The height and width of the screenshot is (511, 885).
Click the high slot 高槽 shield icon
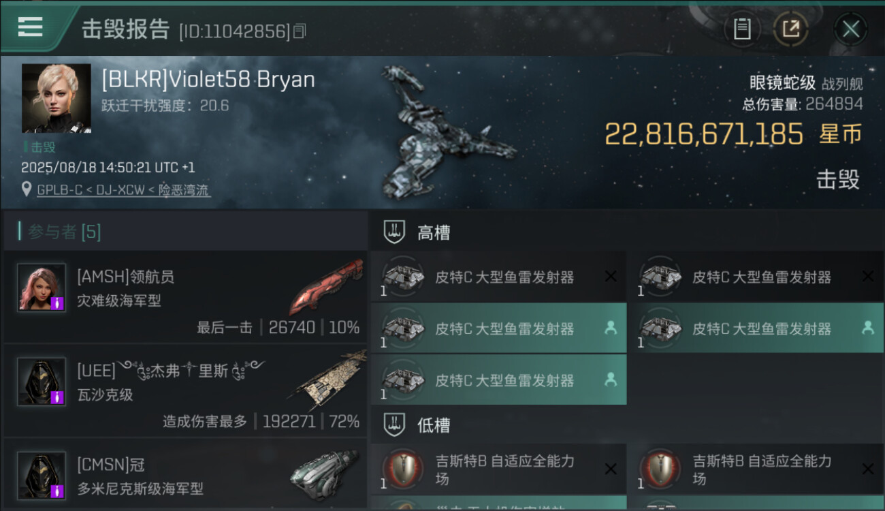click(x=394, y=232)
